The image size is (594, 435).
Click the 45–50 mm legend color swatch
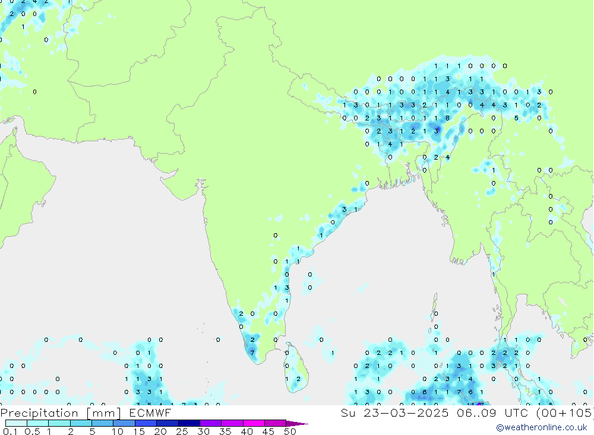[276, 423]
